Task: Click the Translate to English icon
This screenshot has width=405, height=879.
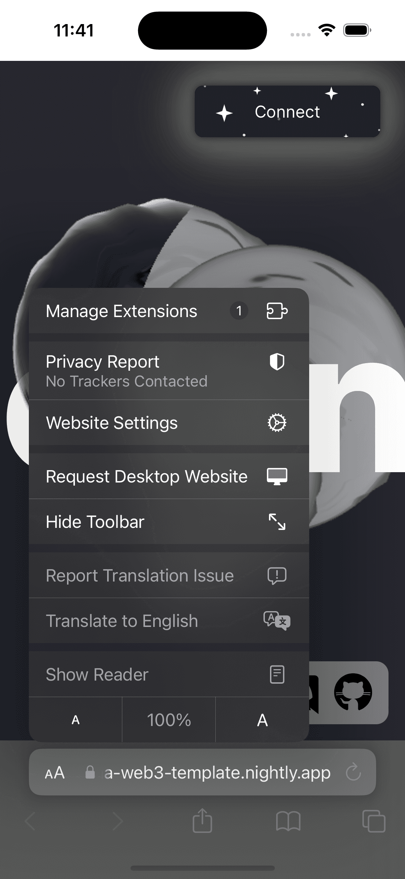Action: pos(277,621)
